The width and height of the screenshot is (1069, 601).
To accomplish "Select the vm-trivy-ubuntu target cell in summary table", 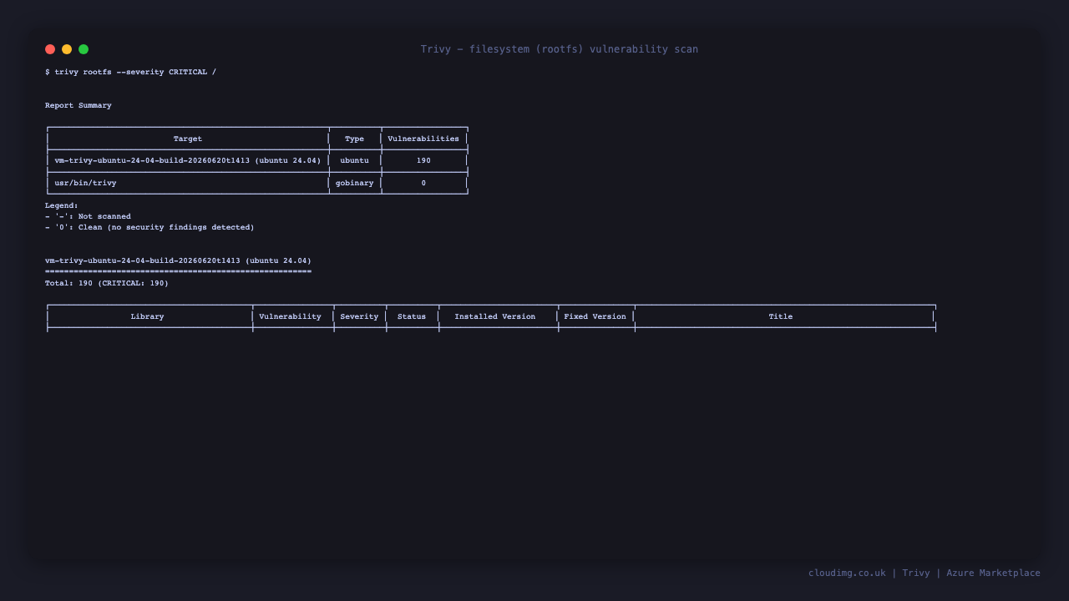I will click(188, 160).
